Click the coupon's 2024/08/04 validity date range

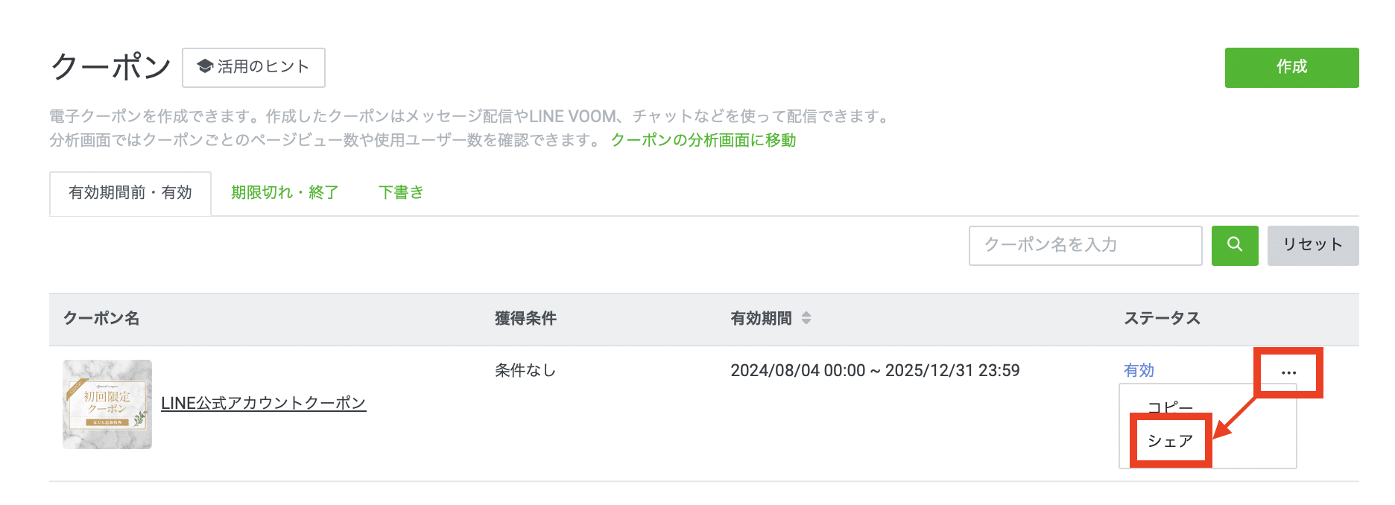pyautogui.click(x=875, y=370)
